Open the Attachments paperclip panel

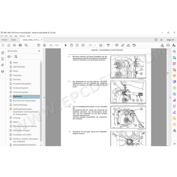3,65
